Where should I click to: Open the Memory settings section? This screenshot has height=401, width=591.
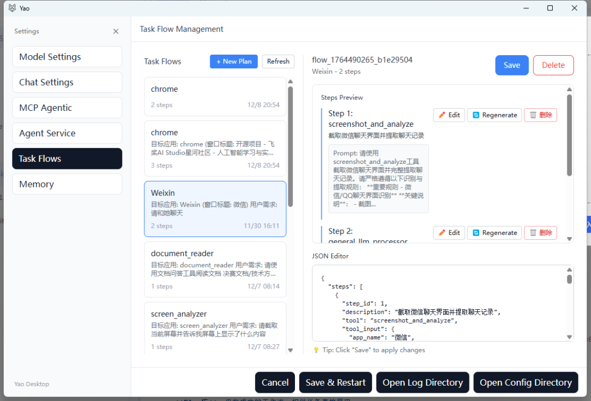click(x=67, y=184)
